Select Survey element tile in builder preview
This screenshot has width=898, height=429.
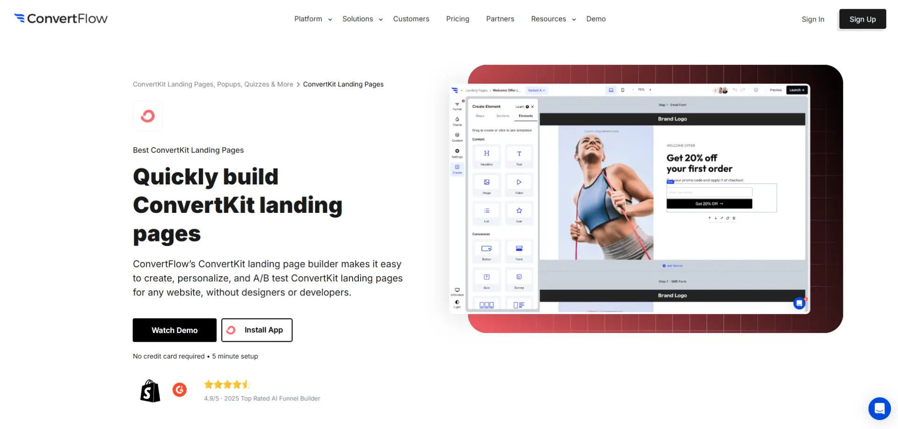(x=519, y=280)
